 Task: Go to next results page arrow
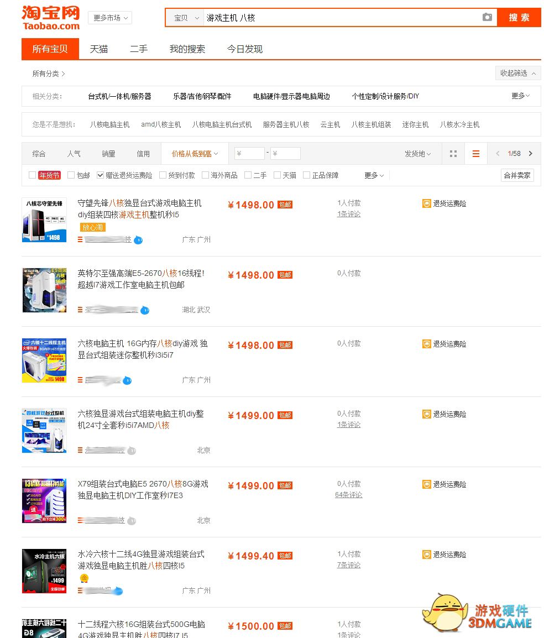point(531,153)
